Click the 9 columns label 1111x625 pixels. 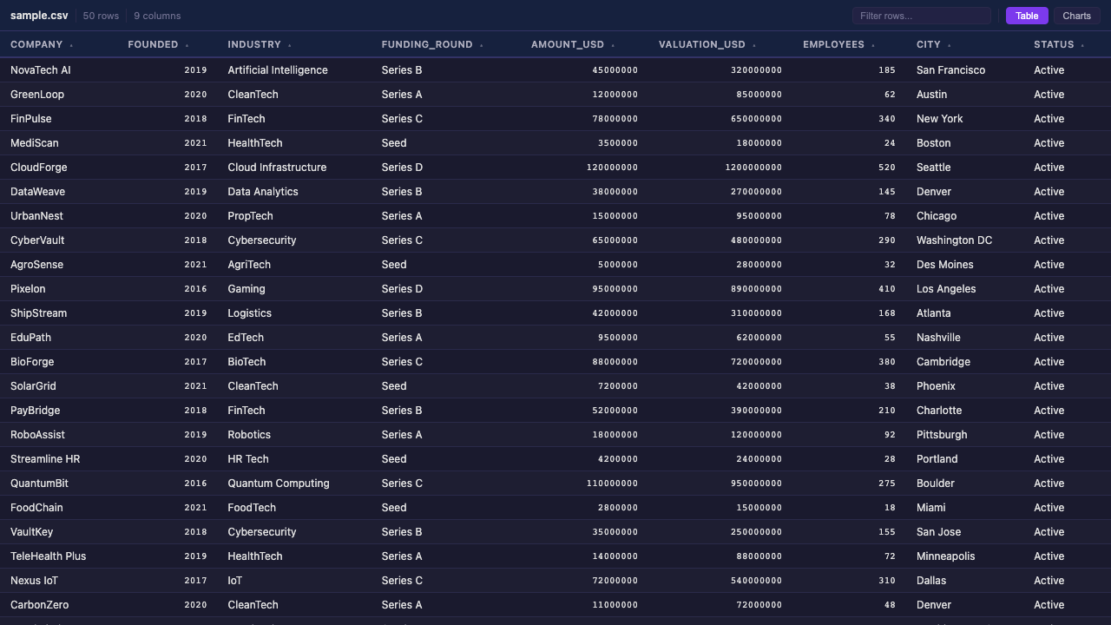(x=157, y=16)
